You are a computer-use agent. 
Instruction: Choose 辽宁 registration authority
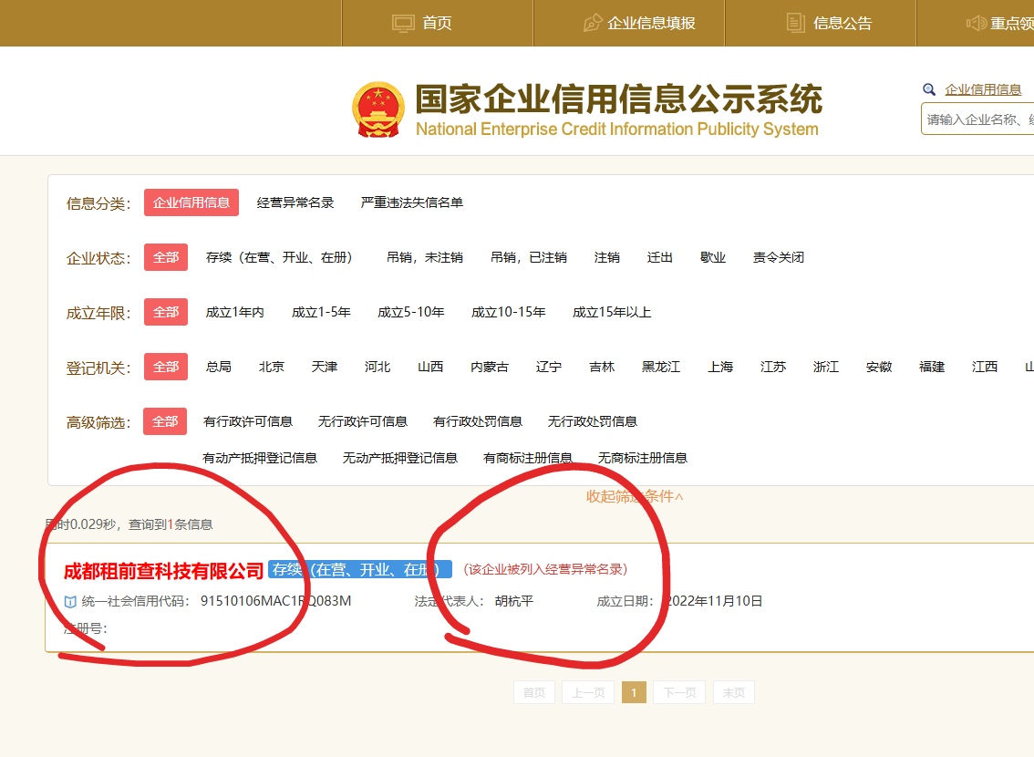(549, 367)
